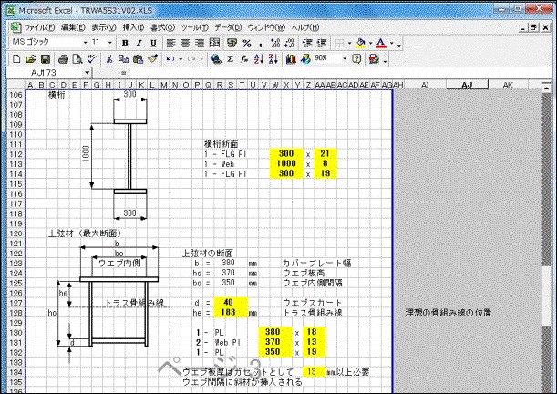Apply italic formatting

(139, 43)
